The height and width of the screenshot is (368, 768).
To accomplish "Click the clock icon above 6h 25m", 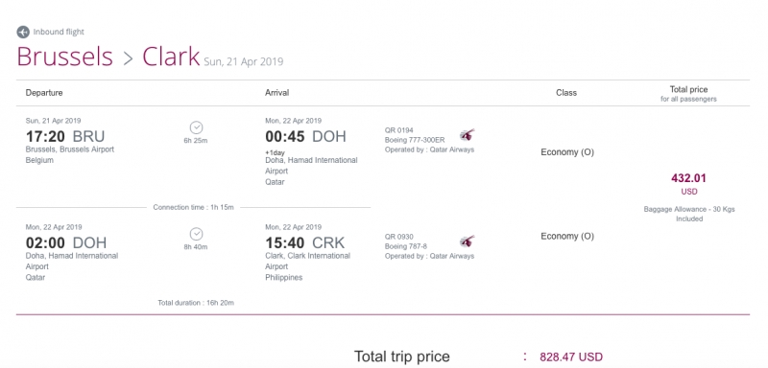I will 196,128.
